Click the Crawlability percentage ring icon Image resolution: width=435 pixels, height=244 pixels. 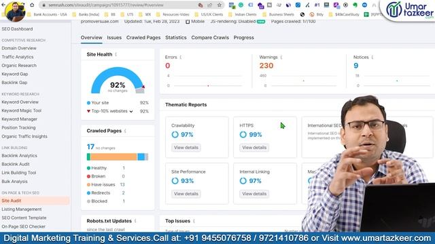(175, 135)
